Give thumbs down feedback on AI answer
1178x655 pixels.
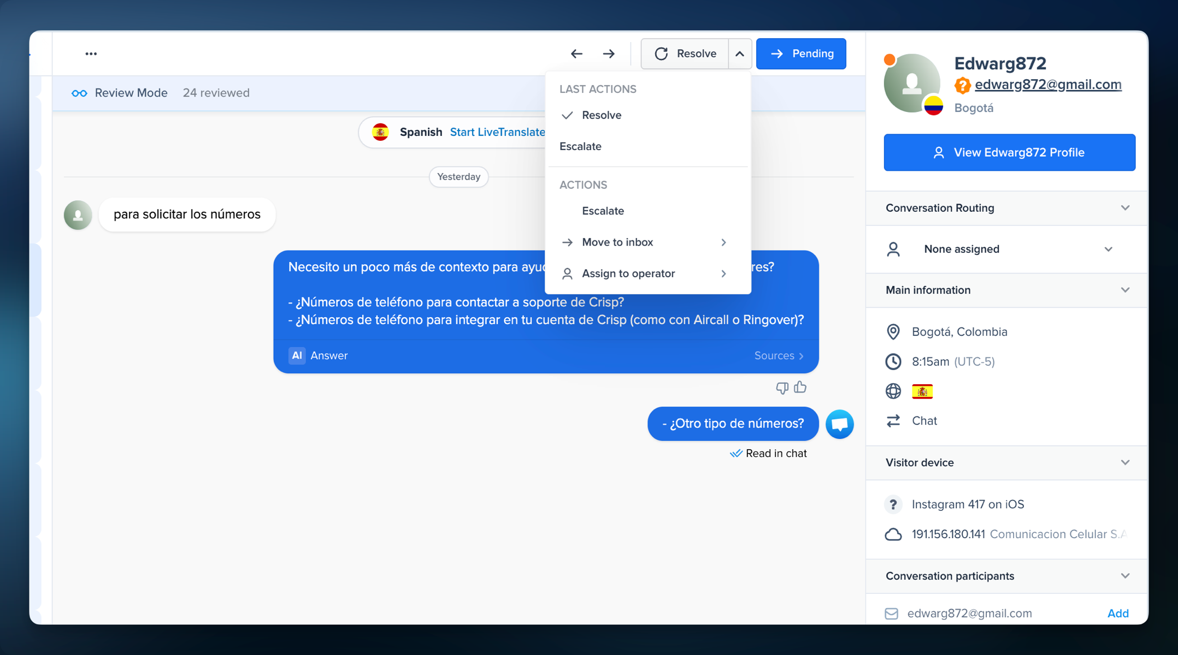click(781, 388)
